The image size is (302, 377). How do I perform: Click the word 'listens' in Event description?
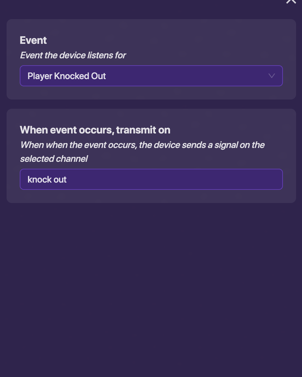pos(97,55)
